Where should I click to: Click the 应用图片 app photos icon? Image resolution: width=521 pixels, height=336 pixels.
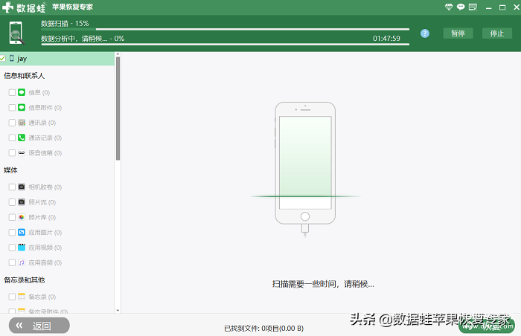(x=22, y=233)
